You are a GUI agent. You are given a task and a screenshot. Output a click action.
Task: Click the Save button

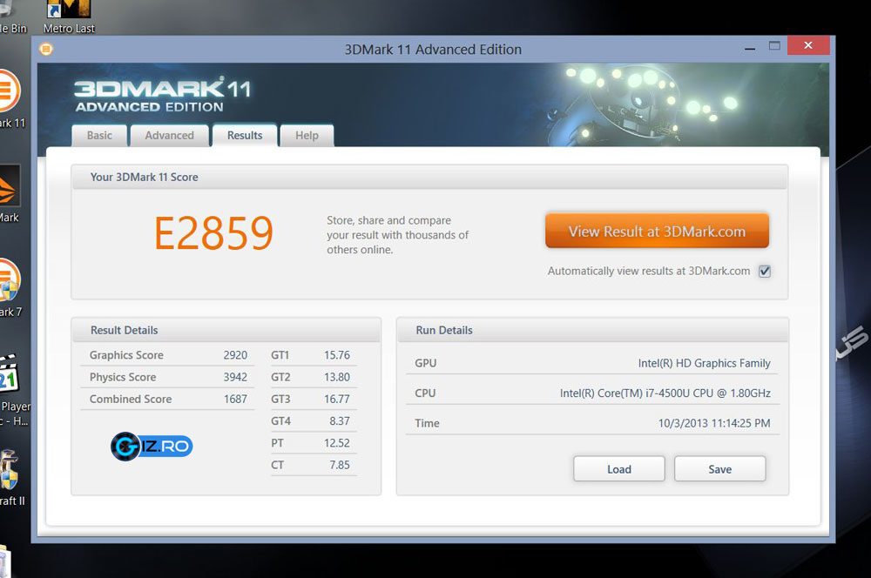tap(720, 469)
